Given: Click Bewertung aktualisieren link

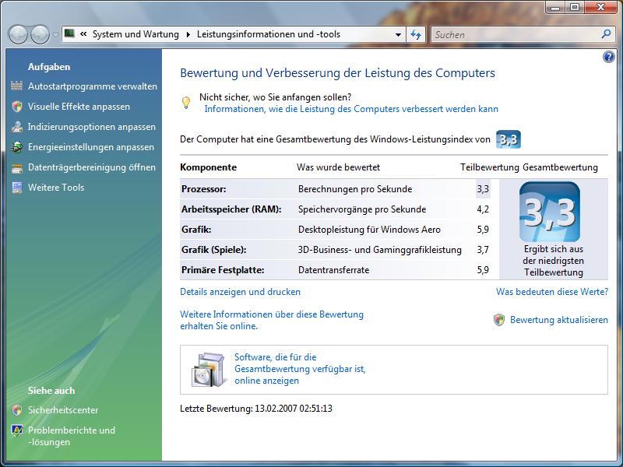Looking at the screenshot, I should coord(558,320).
